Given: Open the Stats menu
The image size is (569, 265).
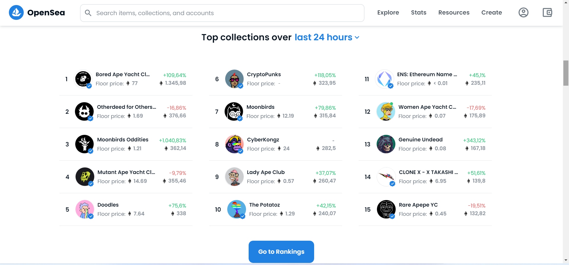Looking at the screenshot, I should pyautogui.click(x=418, y=12).
